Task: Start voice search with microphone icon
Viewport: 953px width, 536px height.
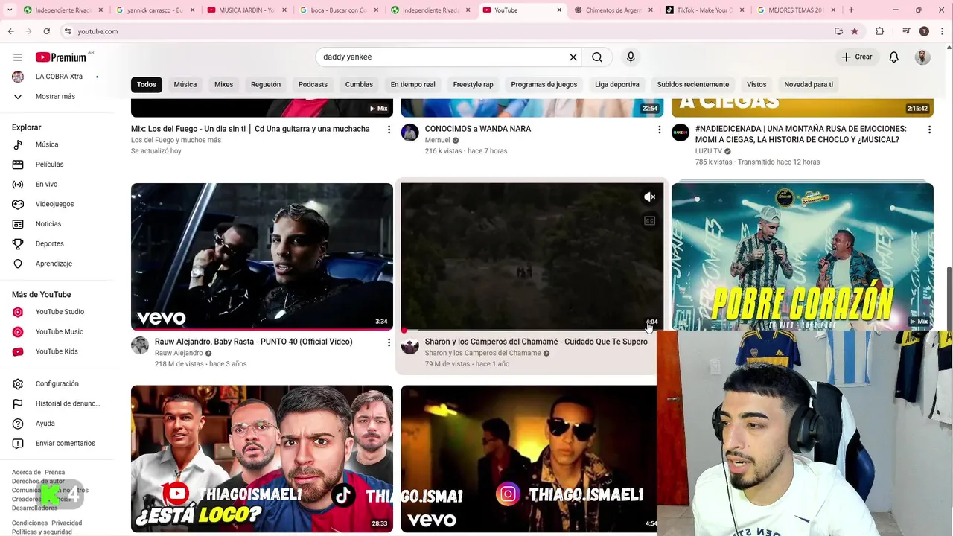Action: [x=631, y=57]
